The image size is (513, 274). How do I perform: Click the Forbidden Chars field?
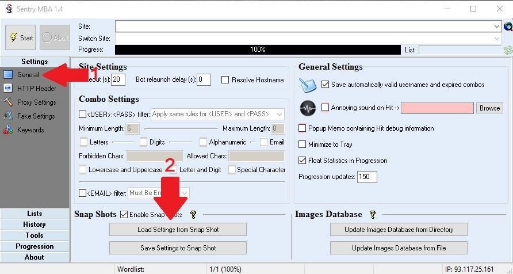pyautogui.click(x=155, y=156)
